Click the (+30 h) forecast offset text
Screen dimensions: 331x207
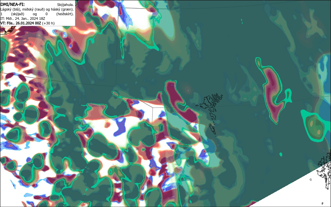[x=48, y=23]
